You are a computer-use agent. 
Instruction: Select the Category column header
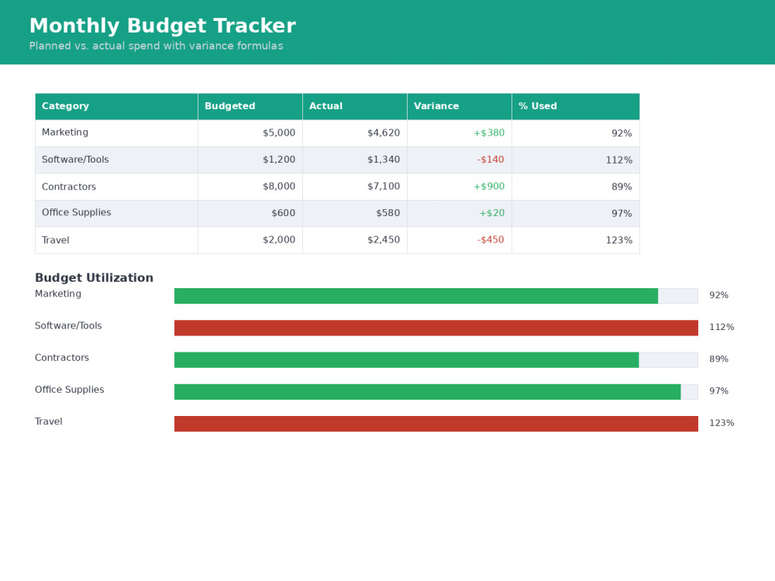point(117,106)
